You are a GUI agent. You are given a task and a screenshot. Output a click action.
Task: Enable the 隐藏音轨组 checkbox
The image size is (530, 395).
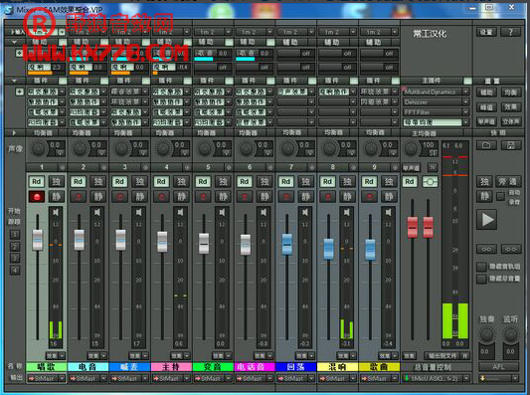pos(481,267)
